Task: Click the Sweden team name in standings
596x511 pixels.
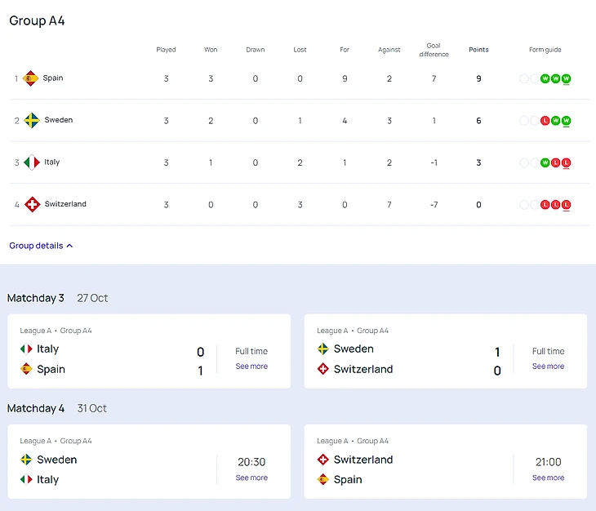Action: 58,120
